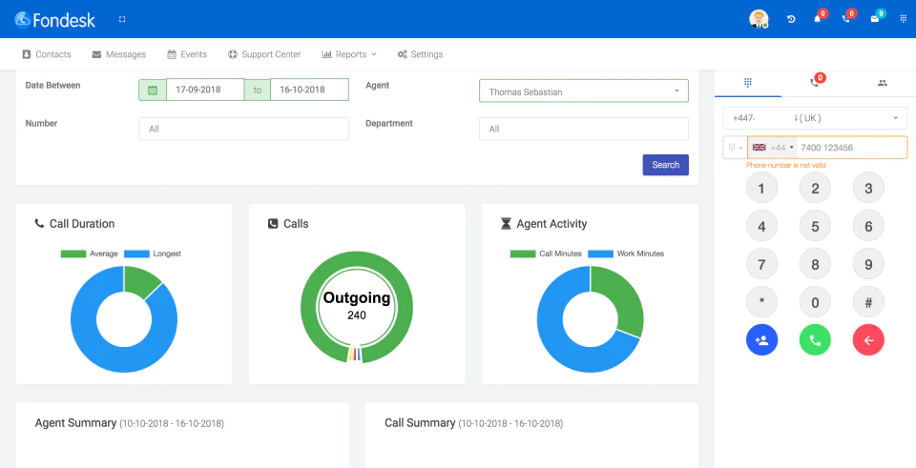Screen dimensions: 916x468
Task: Click the 'Phone number is not valid' message
Action: [x=785, y=166]
